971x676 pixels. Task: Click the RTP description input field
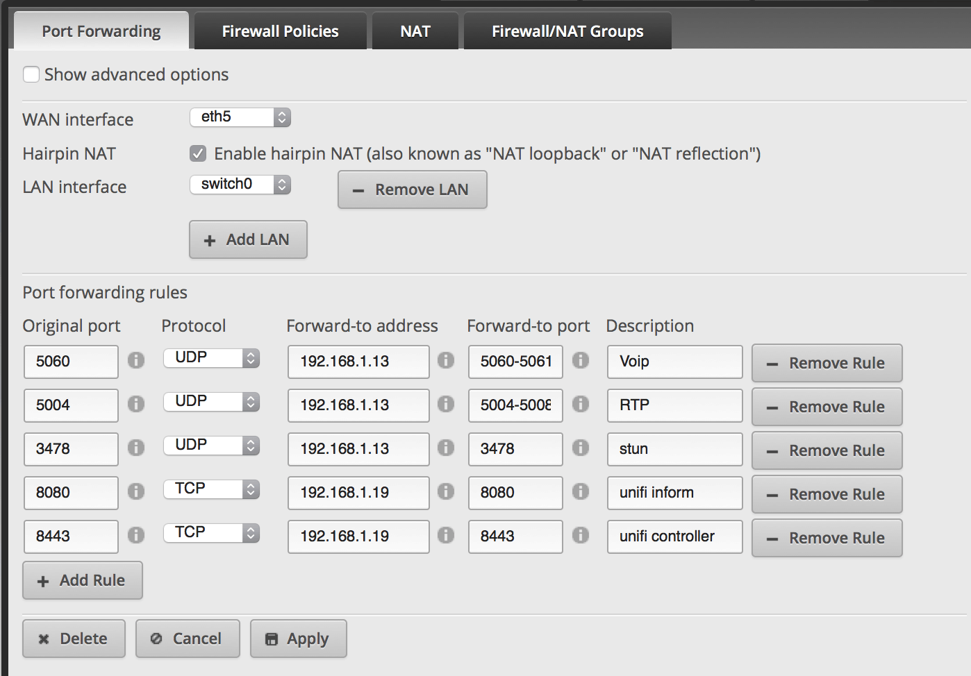point(674,405)
